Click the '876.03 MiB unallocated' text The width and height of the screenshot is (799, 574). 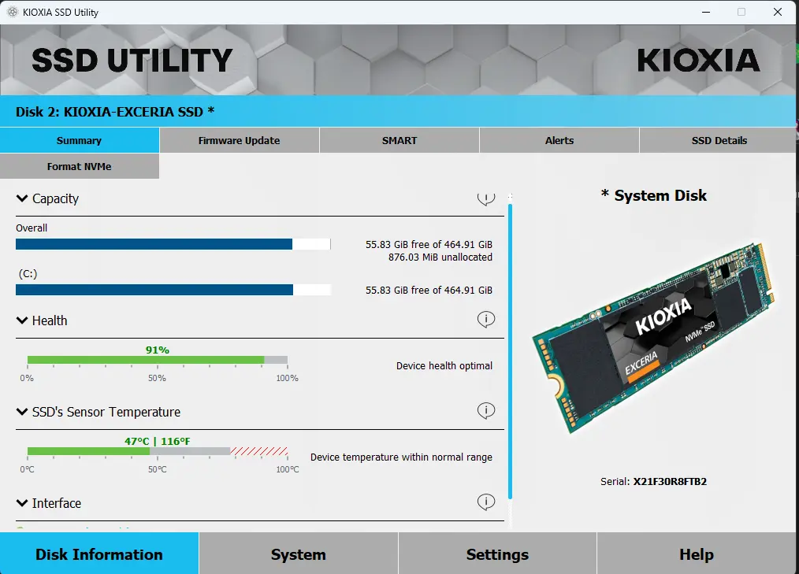pos(440,257)
